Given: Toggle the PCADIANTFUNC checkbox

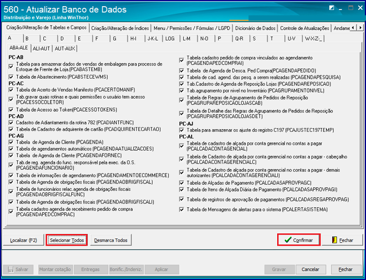Looking at the screenshot, I should (x=11, y=123).
